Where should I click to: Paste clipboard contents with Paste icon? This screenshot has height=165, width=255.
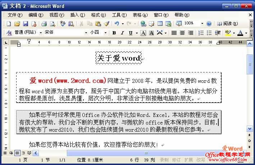tap(98, 24)
